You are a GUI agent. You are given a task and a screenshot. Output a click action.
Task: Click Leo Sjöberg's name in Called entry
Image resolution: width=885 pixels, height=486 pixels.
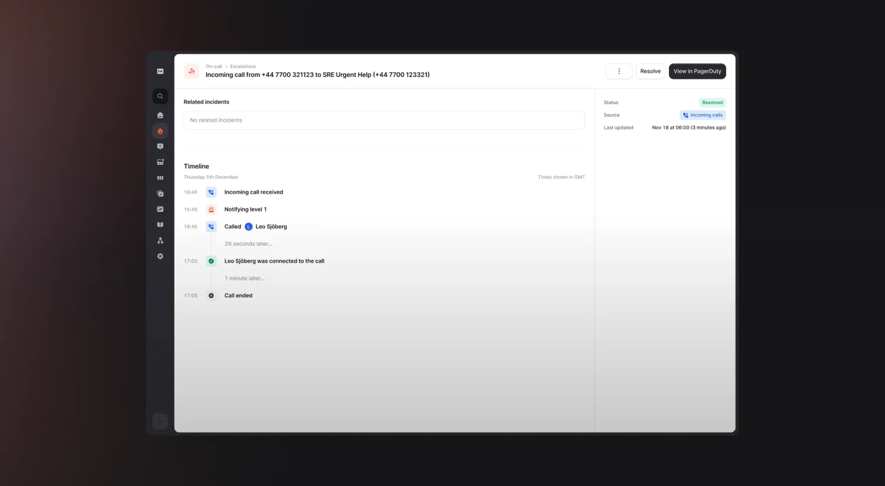(x=271, y=226)
